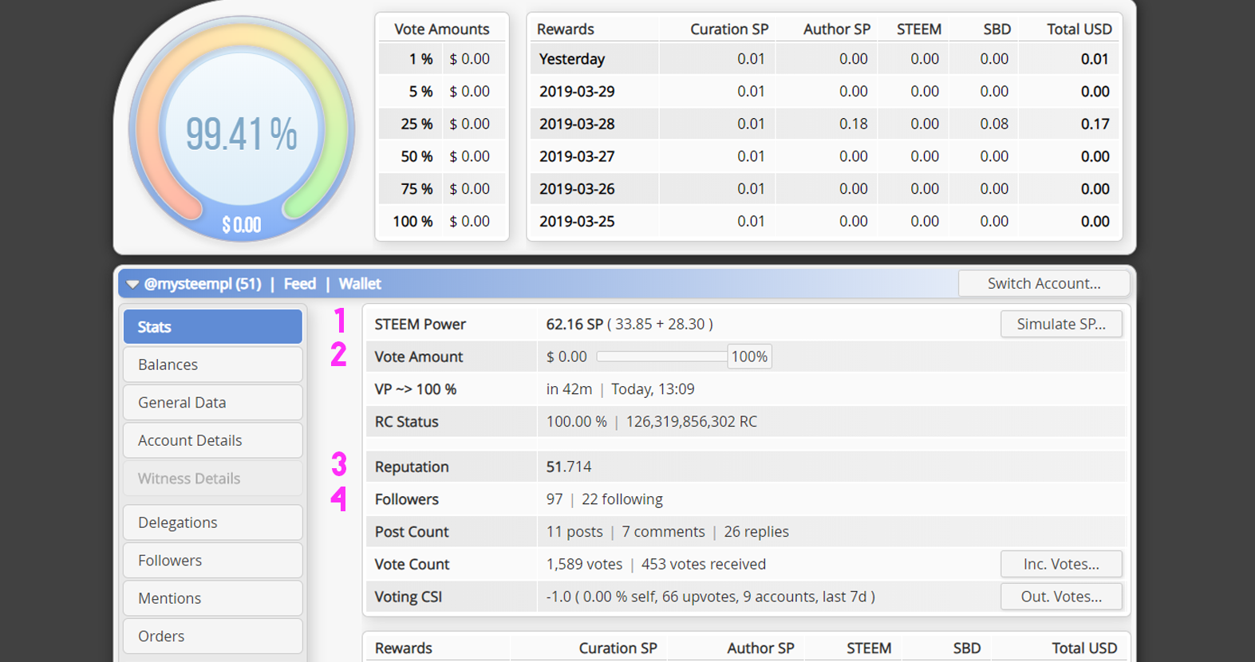
Task: Click the 2019-03-26 rewards row
Action: (x=825, y=189)
